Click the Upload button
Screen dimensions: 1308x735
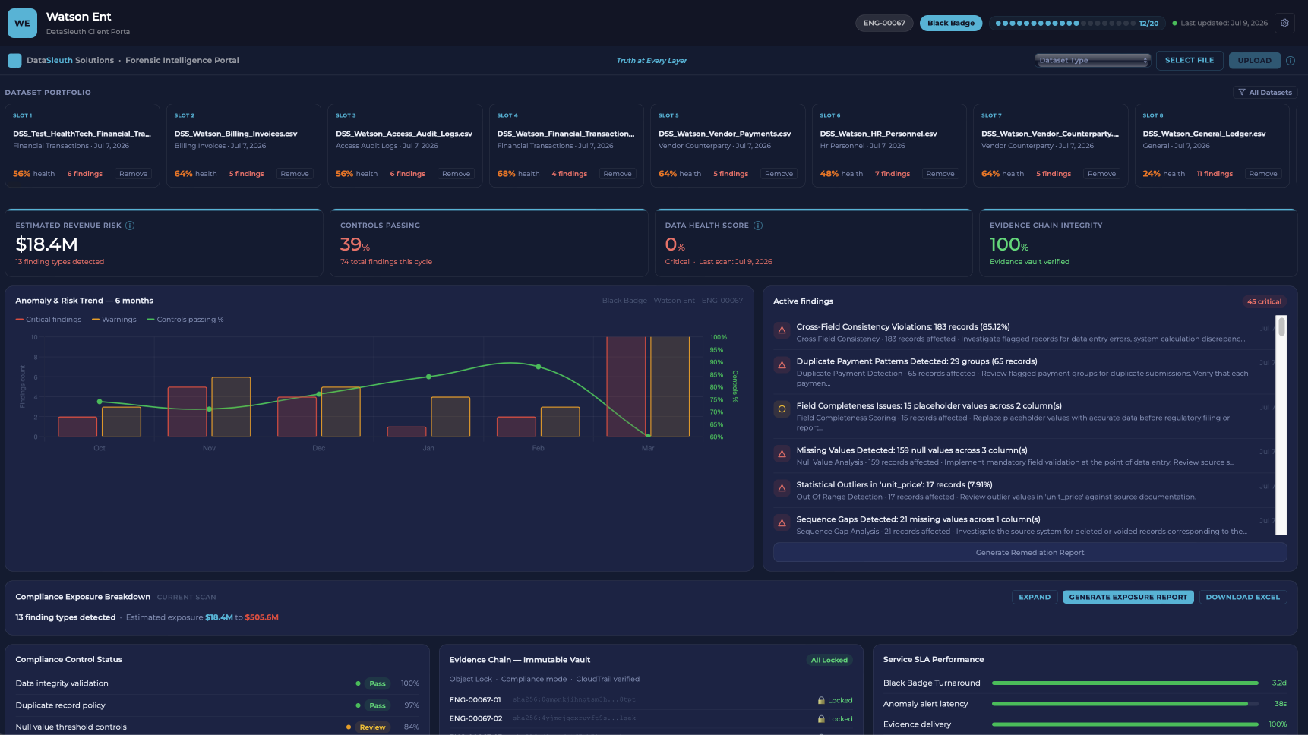tap(1254, 61)
